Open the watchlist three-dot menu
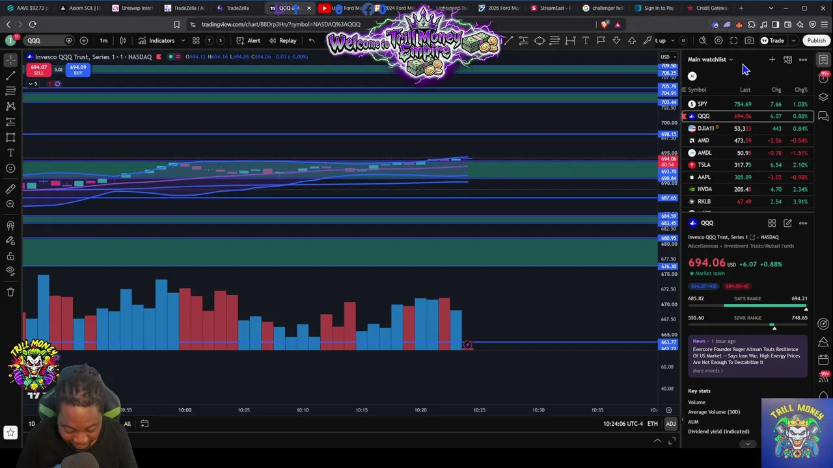 [803, 60]
